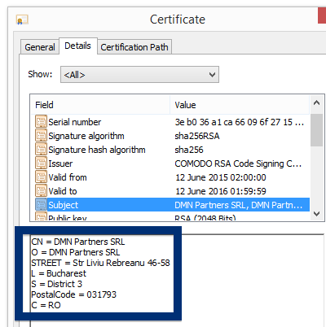Select the Serial number field icon

coord(41,122)
